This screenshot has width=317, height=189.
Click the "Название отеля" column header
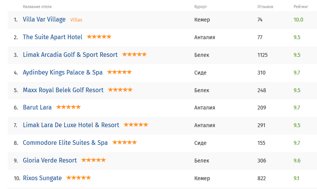pos(37,7)
